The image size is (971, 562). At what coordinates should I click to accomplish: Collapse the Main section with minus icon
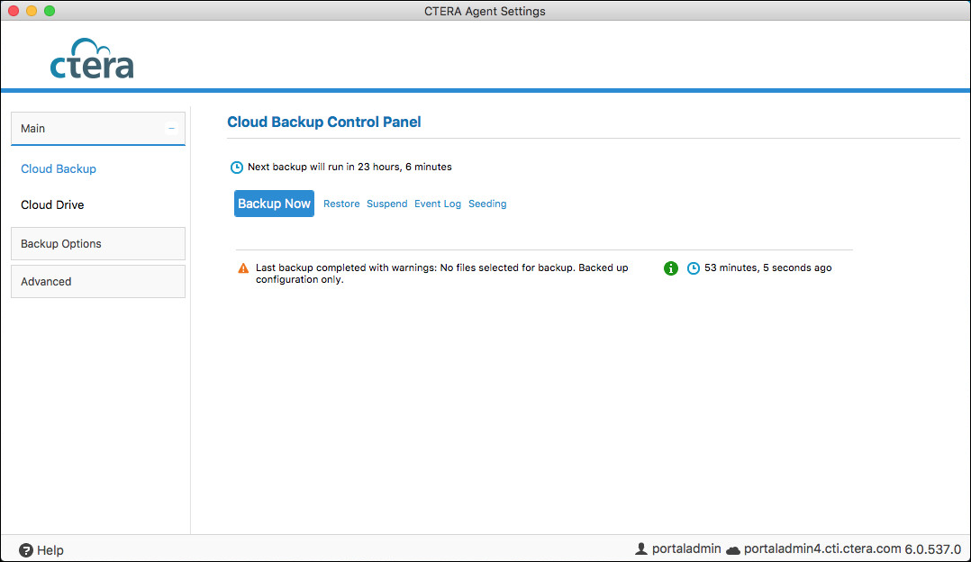pos(171,129)
